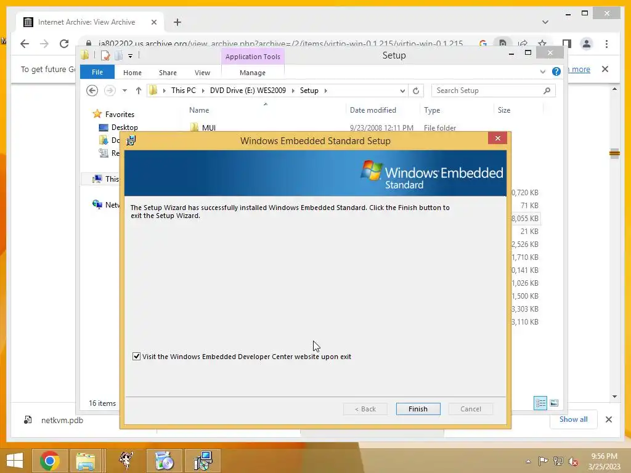
Task: Expand the chevron after Setup breadcrumb
Action: pyautogui.click(x=325, y=91)
